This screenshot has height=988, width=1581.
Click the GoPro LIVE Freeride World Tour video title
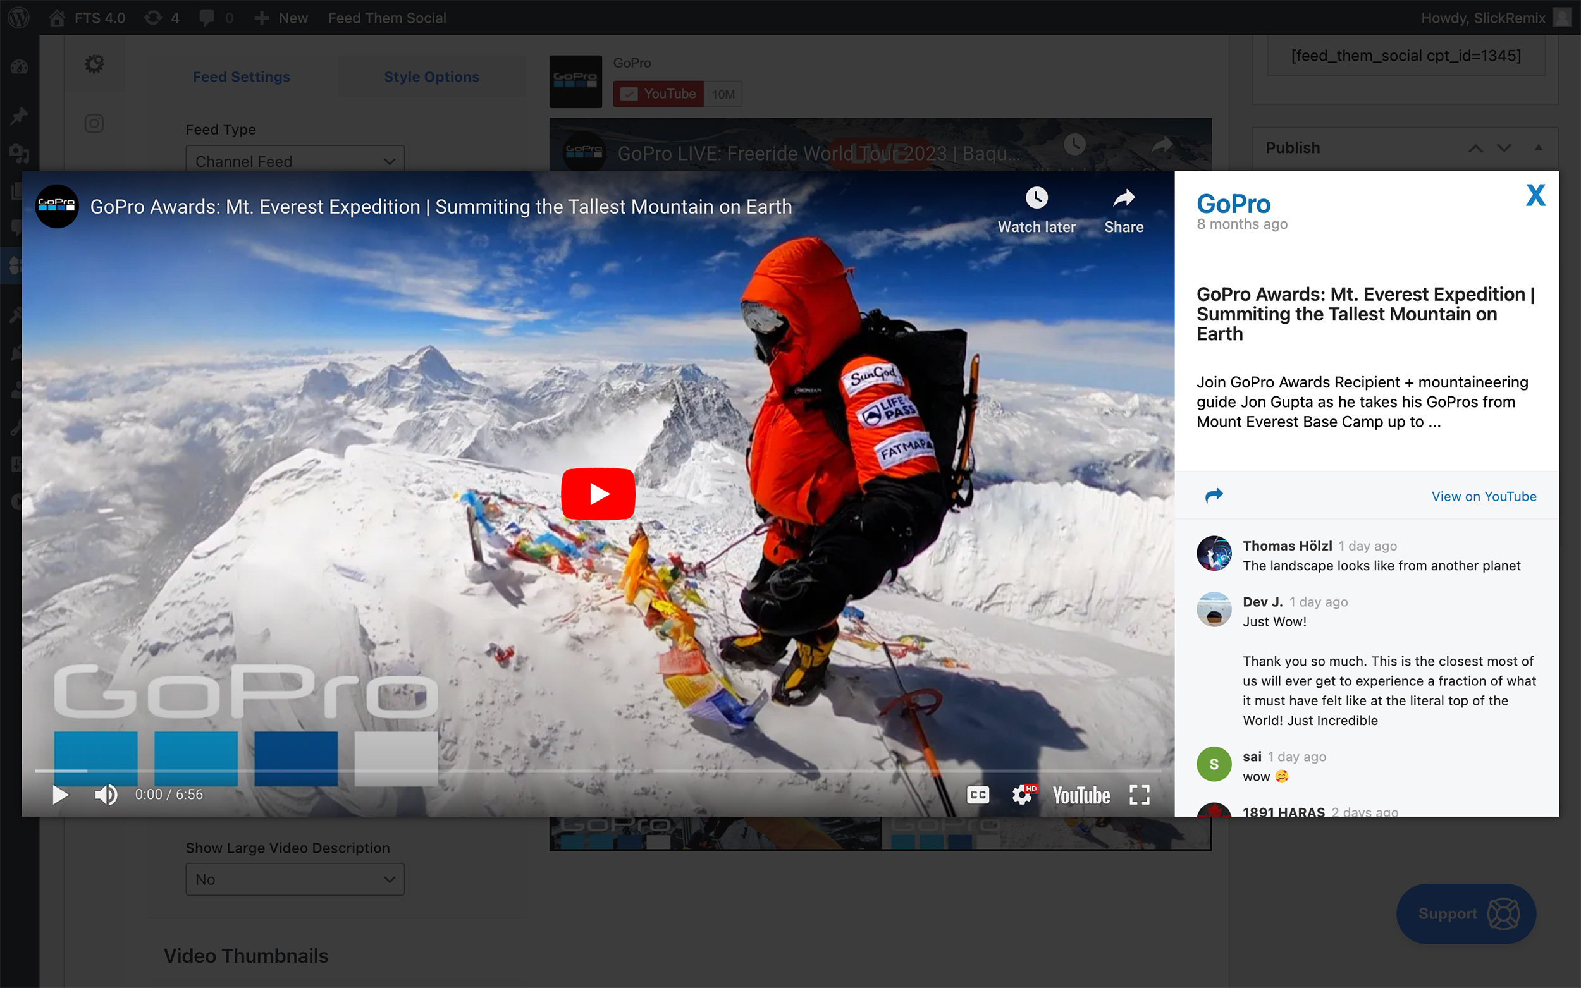[818, 154]
